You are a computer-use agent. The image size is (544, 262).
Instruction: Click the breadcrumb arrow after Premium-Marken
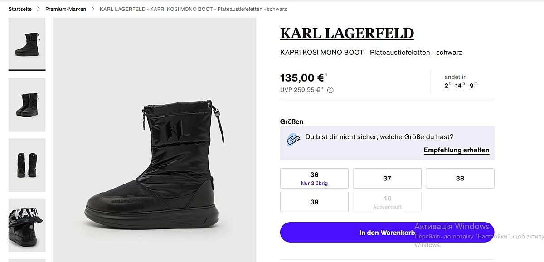[x=93, y=9]
